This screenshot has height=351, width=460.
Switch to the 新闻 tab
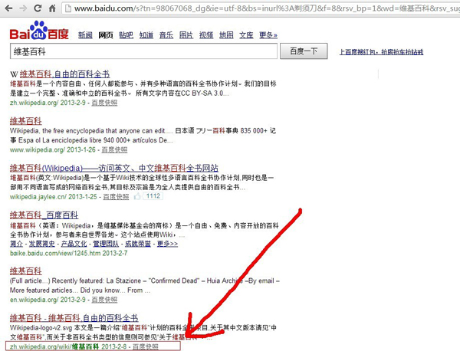[x=85, y=35]
